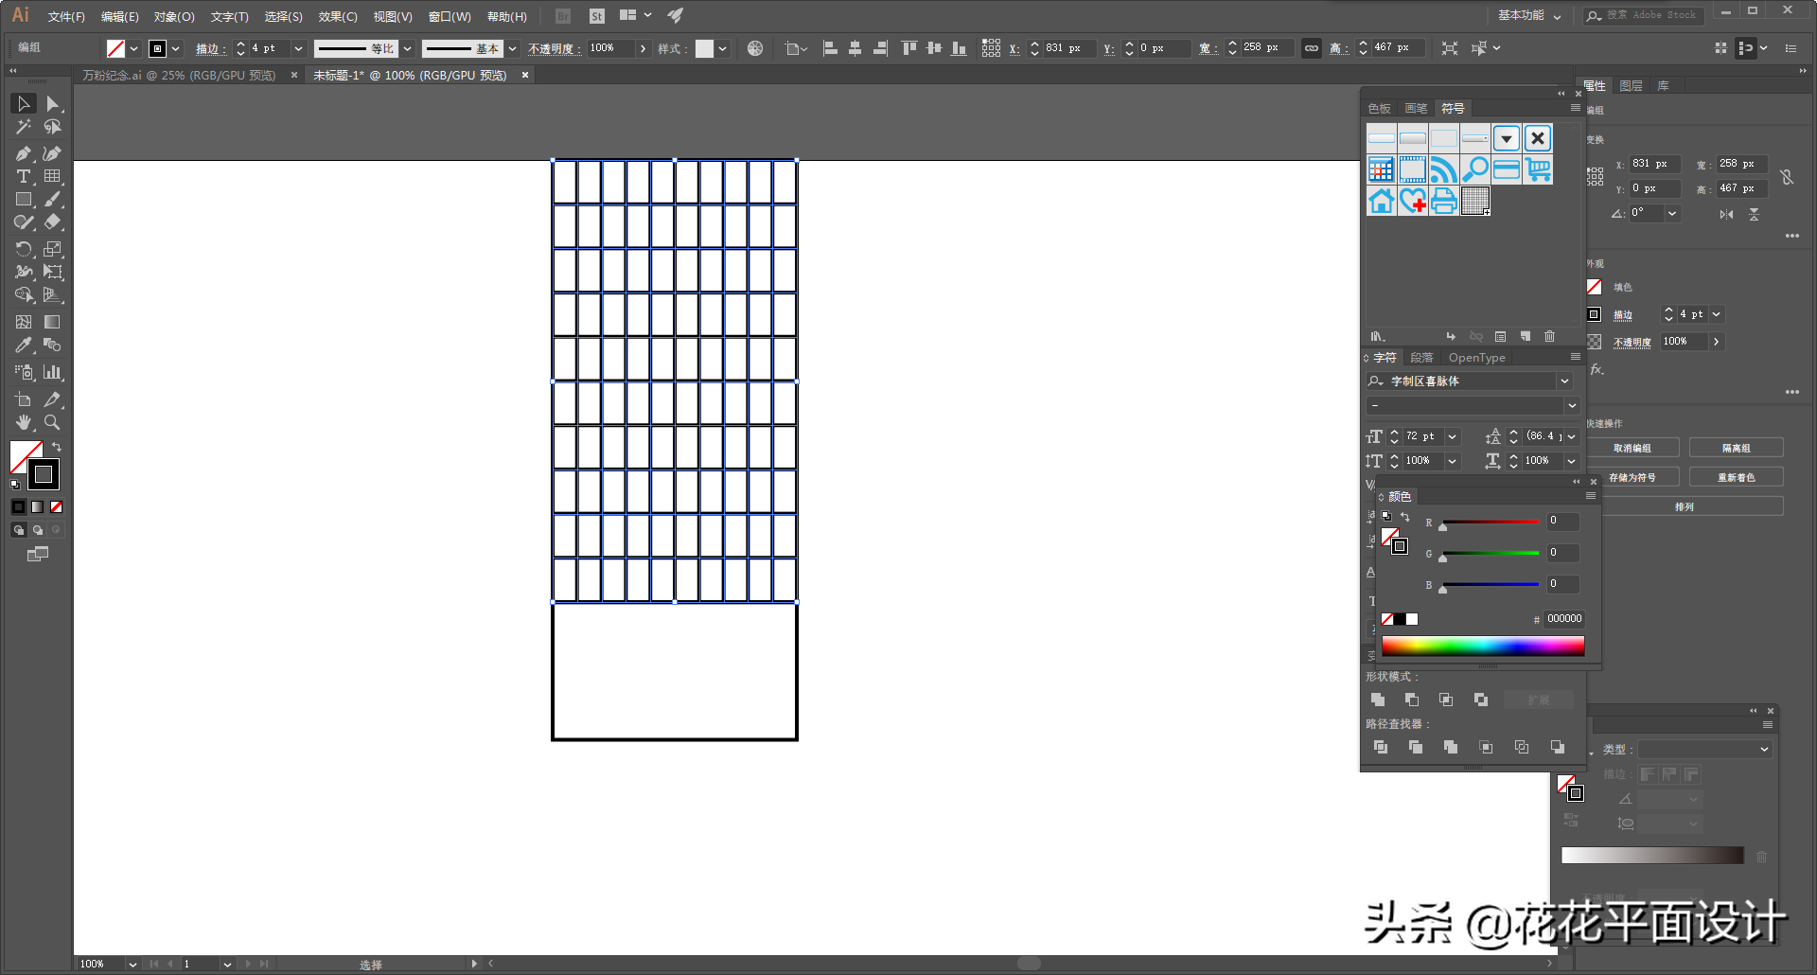
Task: Select the Free Transform tool
Action: click(x=53, y=273)
